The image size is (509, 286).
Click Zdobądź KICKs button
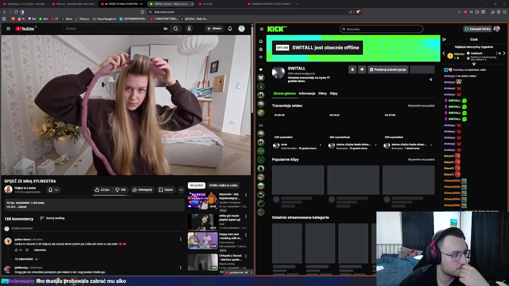click(478, 29)
